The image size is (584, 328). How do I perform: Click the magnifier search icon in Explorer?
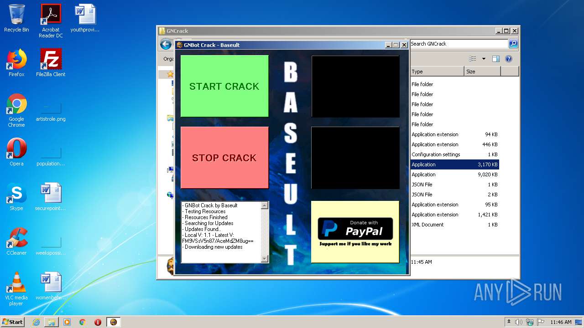(x=513, y=44)
